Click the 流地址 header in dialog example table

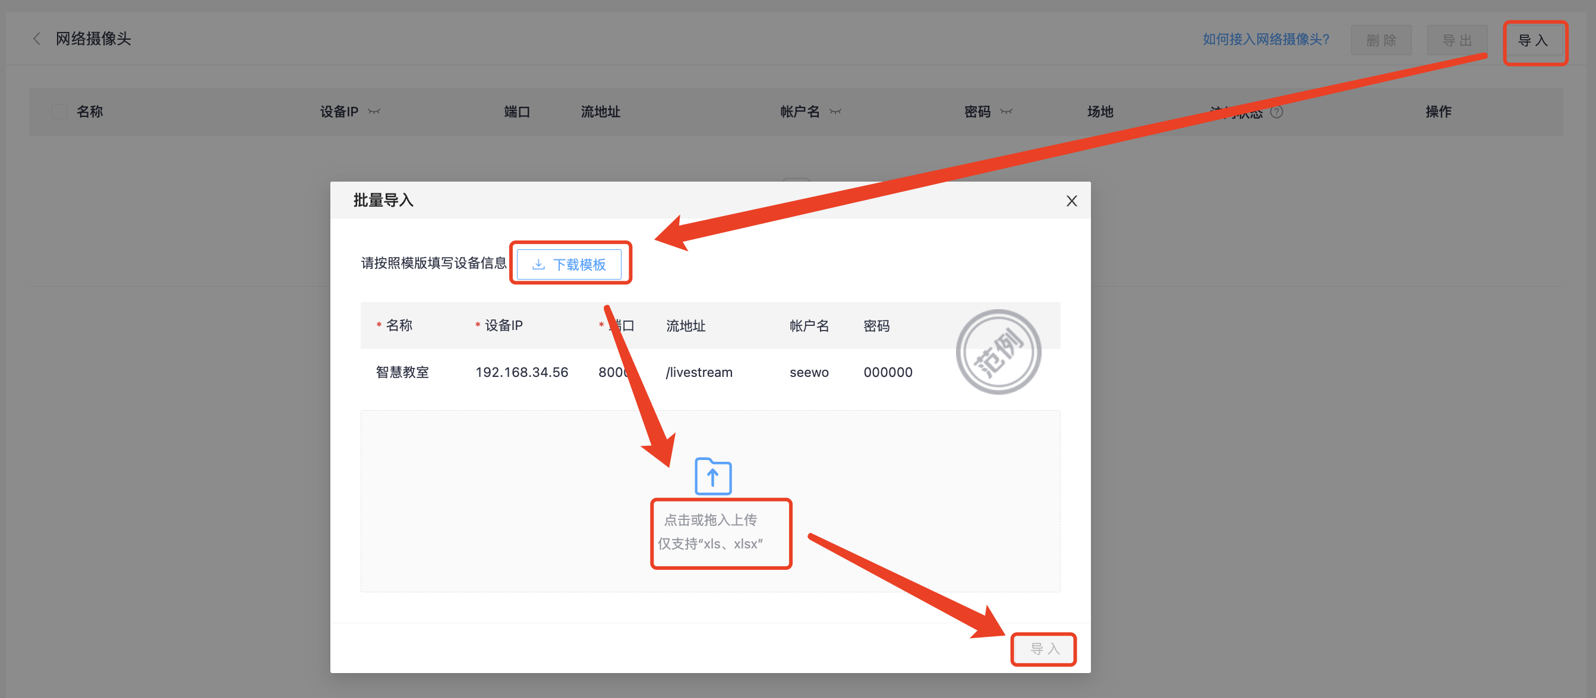pyautogui.click(x=685, y=325)
